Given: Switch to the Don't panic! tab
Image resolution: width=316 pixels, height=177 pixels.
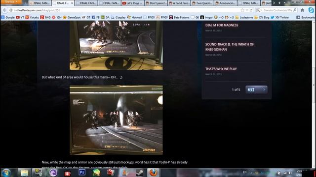Looking at the screenshot, I should coord(156,3).
